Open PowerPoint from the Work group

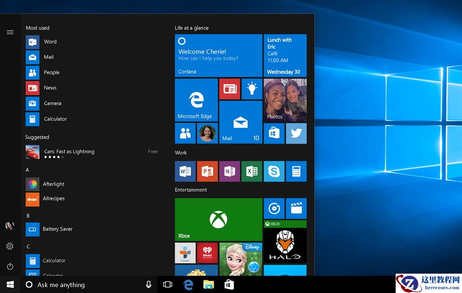[207, 171]
